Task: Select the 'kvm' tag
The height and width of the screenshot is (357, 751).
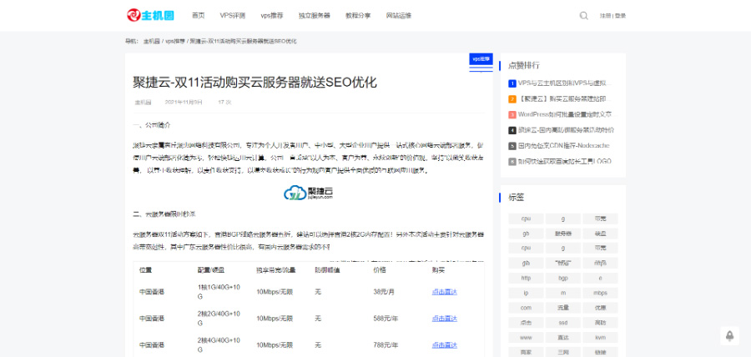Action: (x=600, y=338)
